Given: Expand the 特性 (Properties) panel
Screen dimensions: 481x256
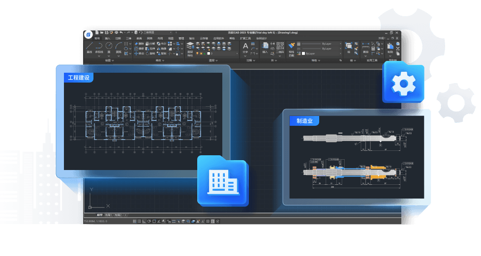Looking at the screenshot, I should (x=316, y=60).
